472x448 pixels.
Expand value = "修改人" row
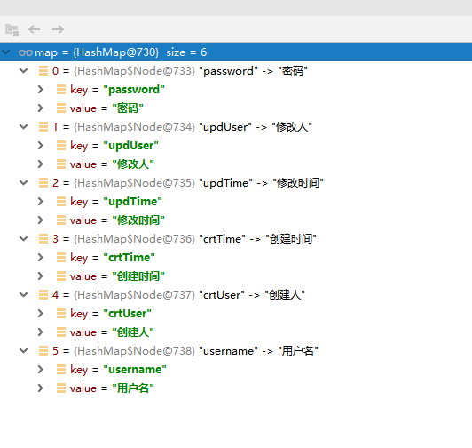[40, 164]
